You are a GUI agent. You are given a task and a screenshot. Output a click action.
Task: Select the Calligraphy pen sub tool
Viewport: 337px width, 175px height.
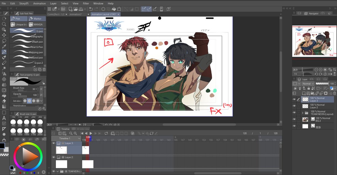pos(27,36)
